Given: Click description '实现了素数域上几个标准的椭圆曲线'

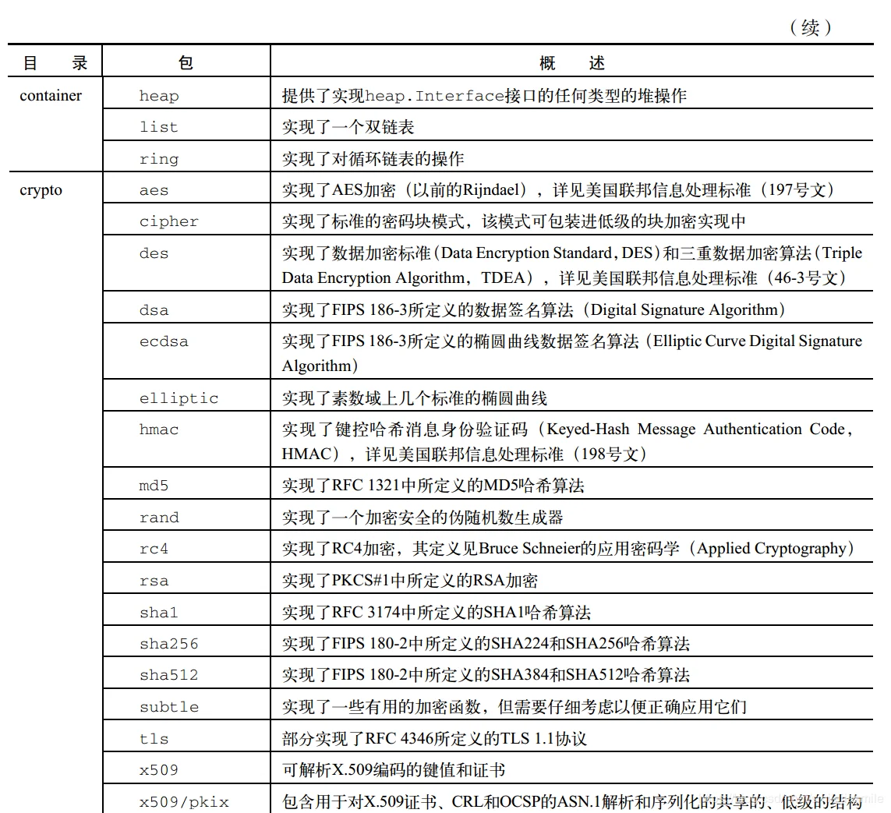Looking at the screenshot, I should click(414, 398).
